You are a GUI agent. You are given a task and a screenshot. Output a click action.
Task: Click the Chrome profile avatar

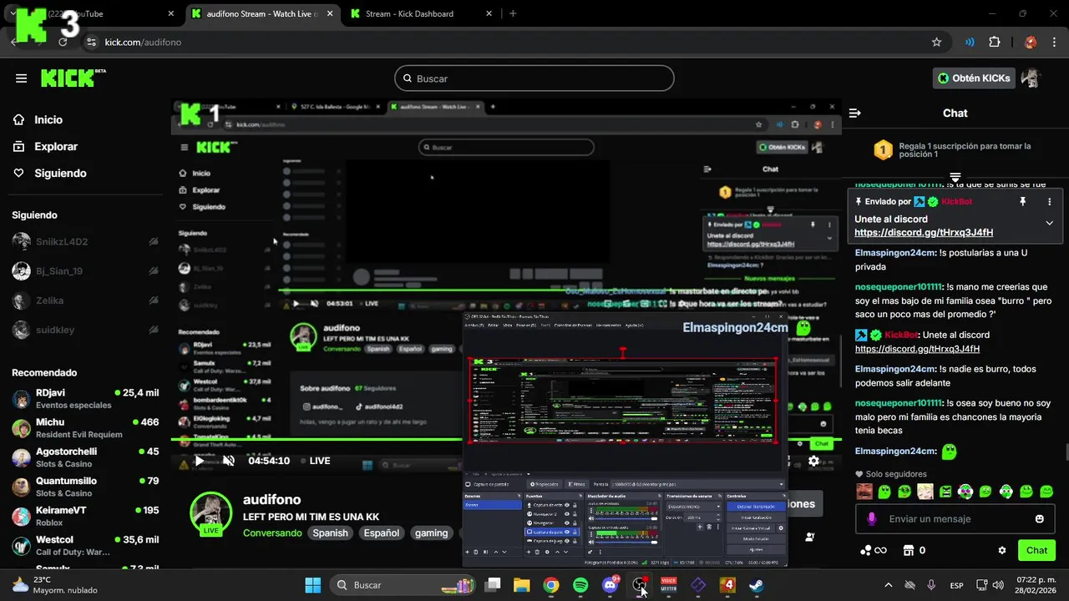pyautogui.click(x=1031, y=42)
